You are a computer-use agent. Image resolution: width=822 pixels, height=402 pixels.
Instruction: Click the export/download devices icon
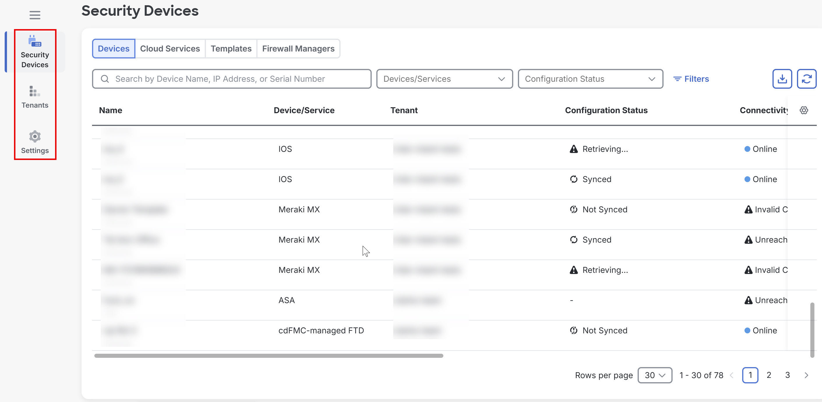pos(782,79)
